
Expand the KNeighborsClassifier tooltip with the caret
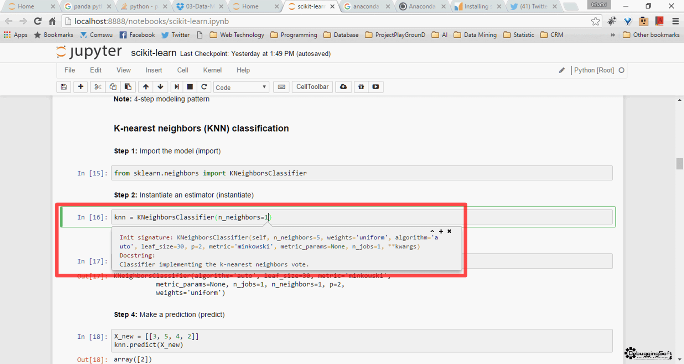(432, 231)
